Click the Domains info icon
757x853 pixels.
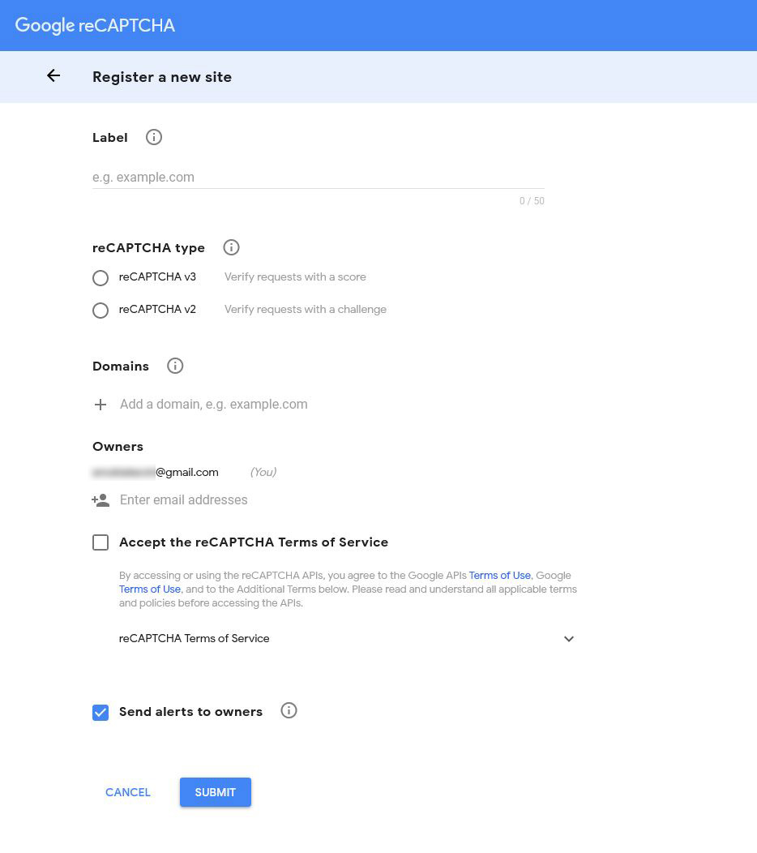click(175, 366)
